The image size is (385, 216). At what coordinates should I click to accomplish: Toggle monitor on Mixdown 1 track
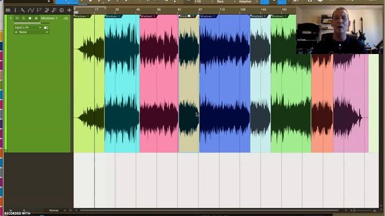pos(36,19)
